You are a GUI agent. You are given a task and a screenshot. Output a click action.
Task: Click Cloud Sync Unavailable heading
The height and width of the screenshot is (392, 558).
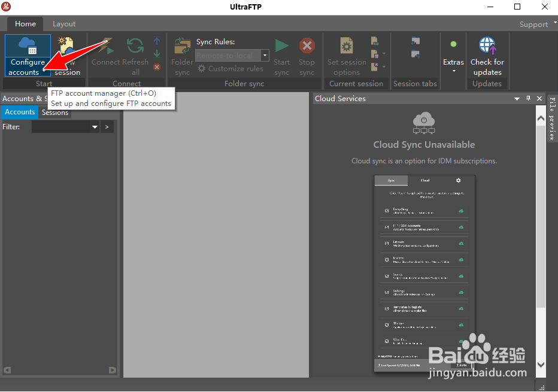[x=424, y=144]
